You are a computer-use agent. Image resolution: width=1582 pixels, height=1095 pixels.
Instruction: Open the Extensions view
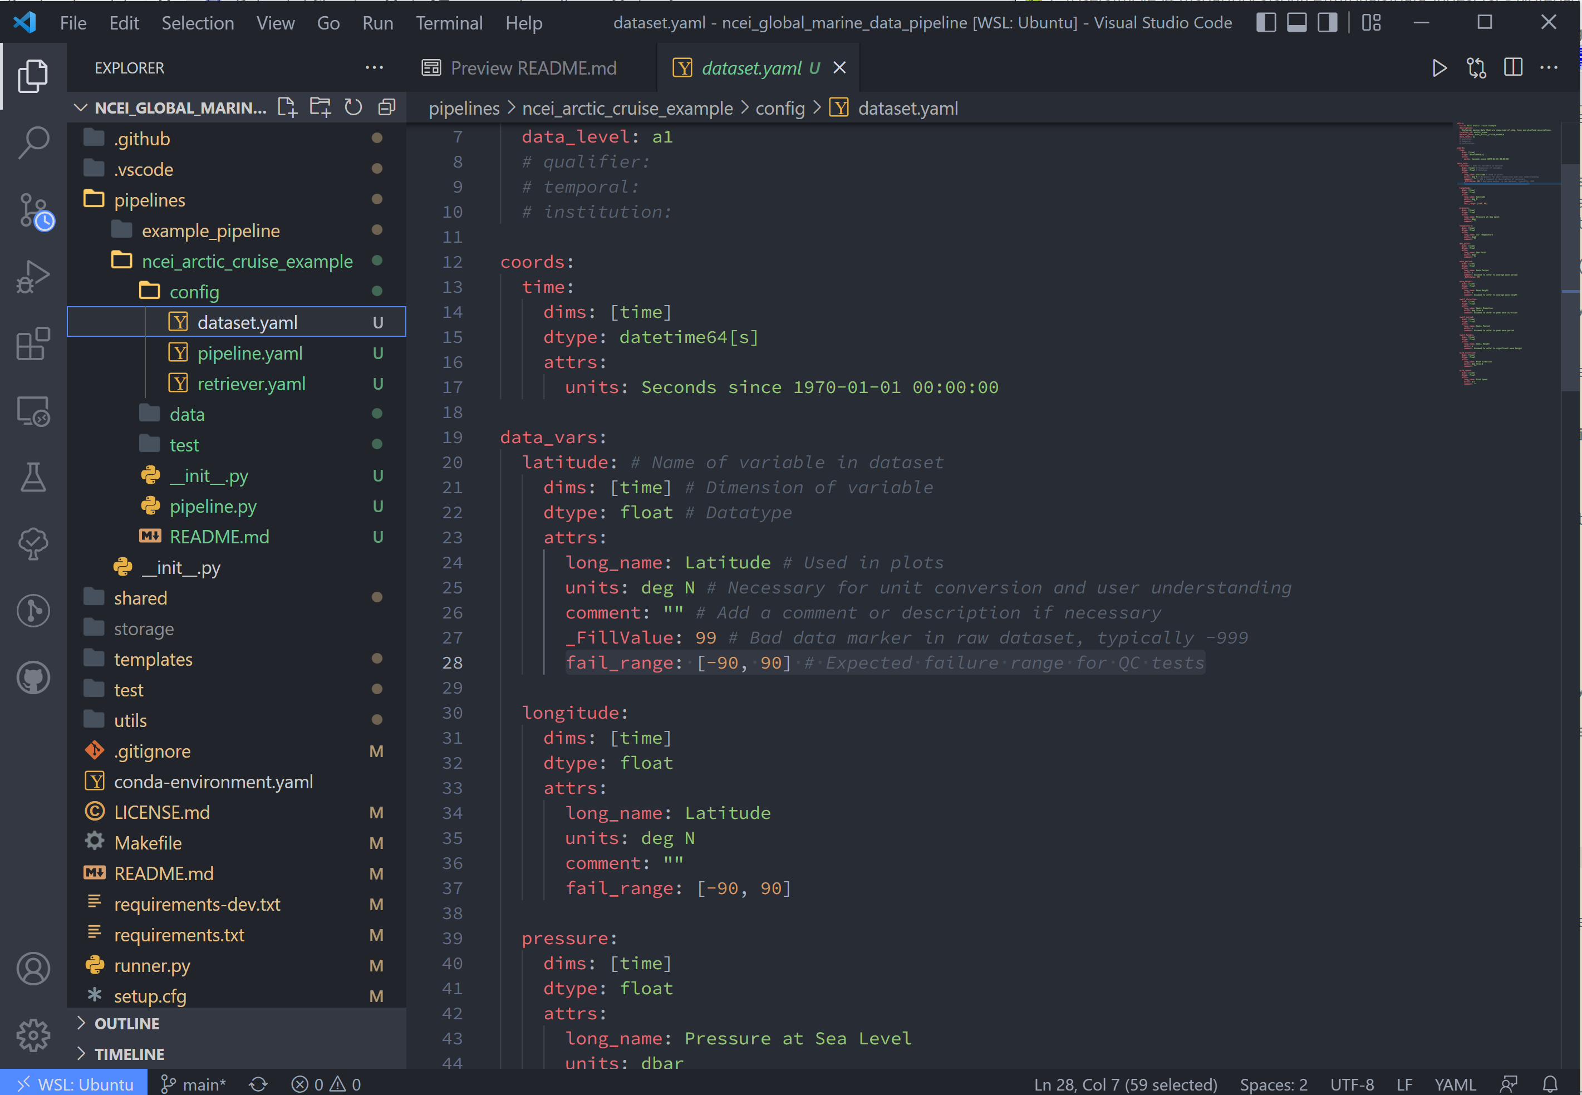[33, 343]
